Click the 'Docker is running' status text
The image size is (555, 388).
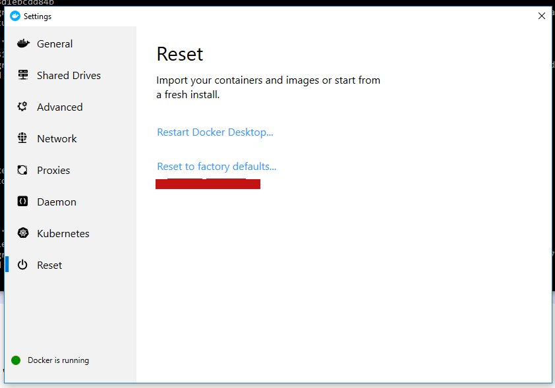click(x=59, y=360)
